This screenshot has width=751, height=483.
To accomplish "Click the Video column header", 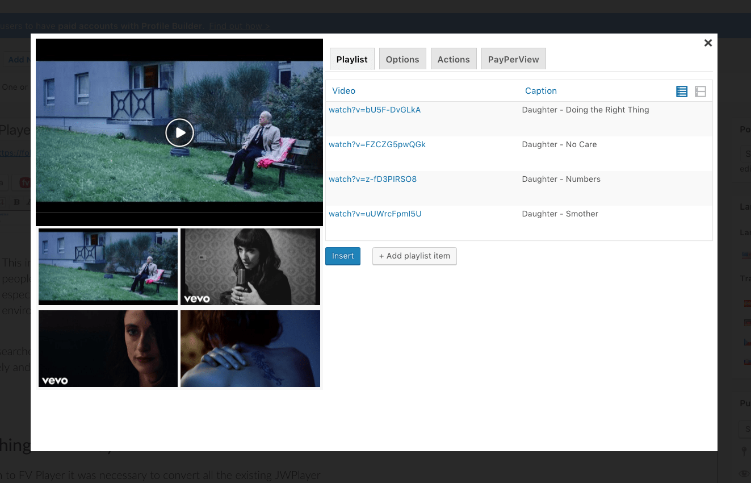I will pyautogui.click(x=343, y=91).
